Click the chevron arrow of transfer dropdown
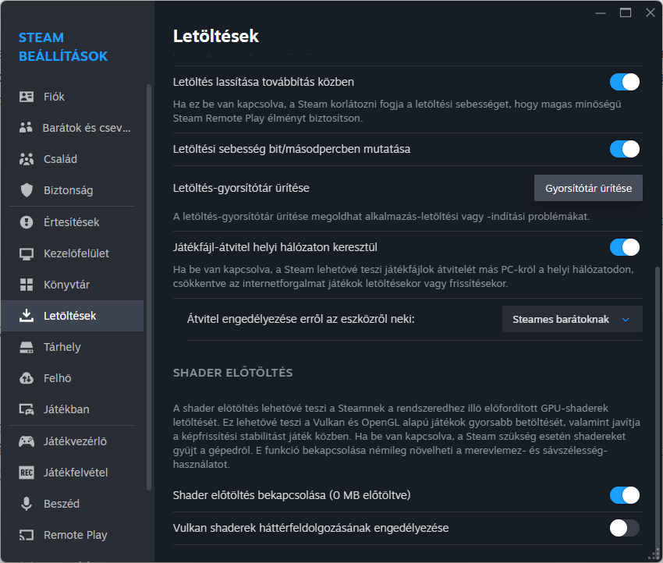 click(x=626, y=320)
